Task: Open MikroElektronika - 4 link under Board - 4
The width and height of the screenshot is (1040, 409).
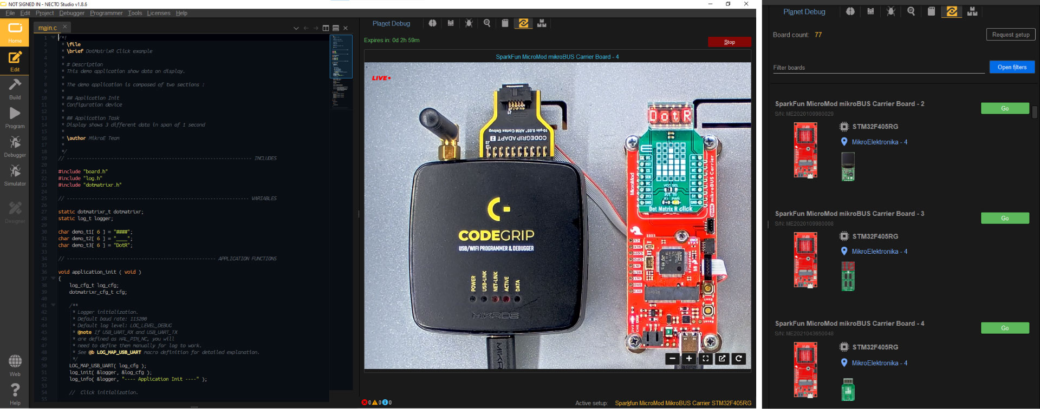Action: 879,362
